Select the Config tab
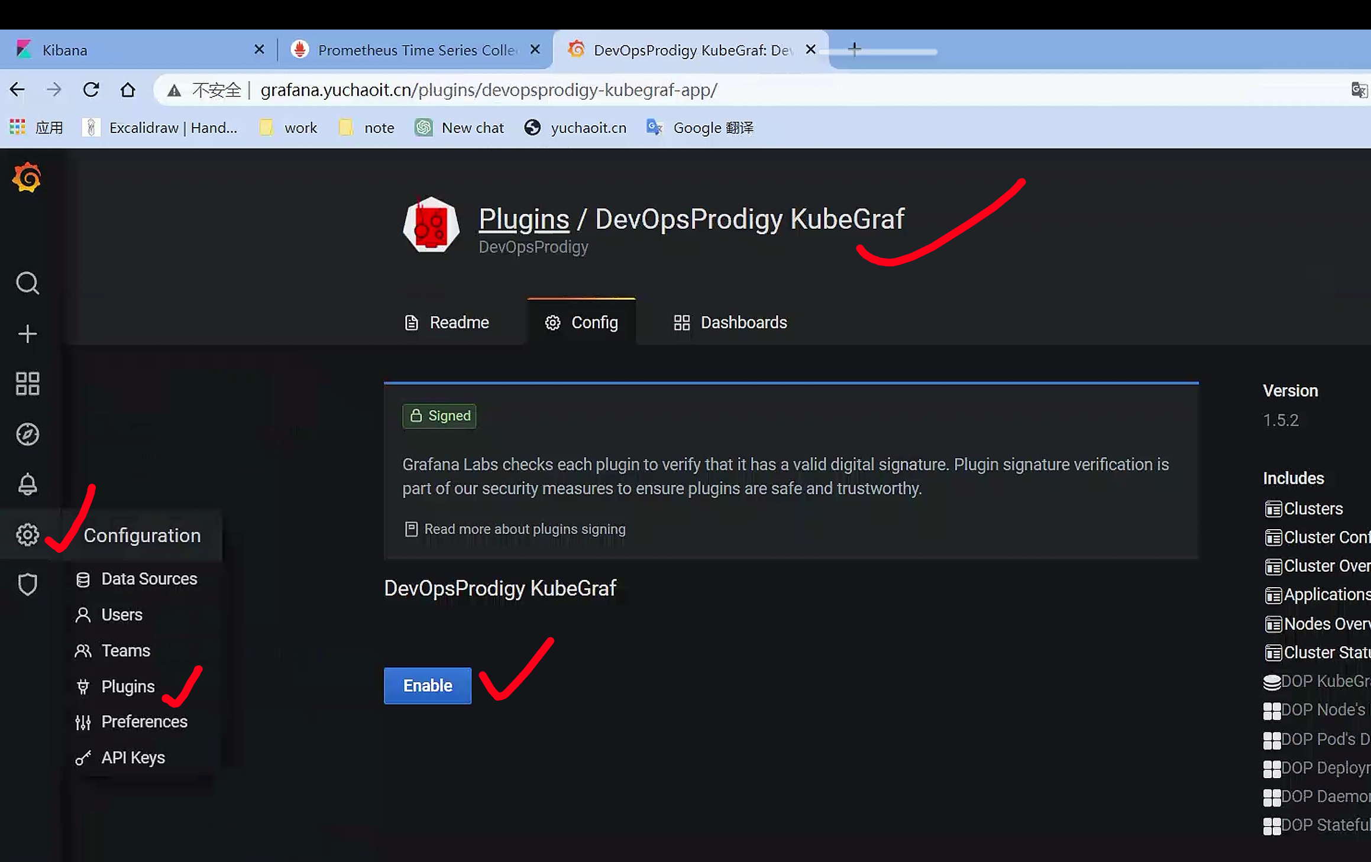Image resolution: width=1371 pixels, height=862 pixels. tap(581, 323)
